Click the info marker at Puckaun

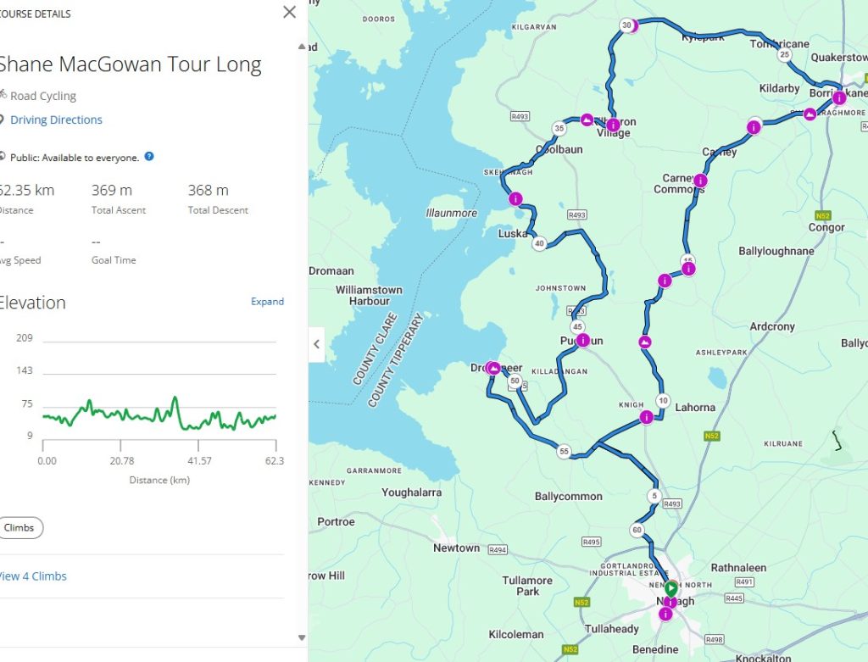pyautogui.click(x=583, y=340)
